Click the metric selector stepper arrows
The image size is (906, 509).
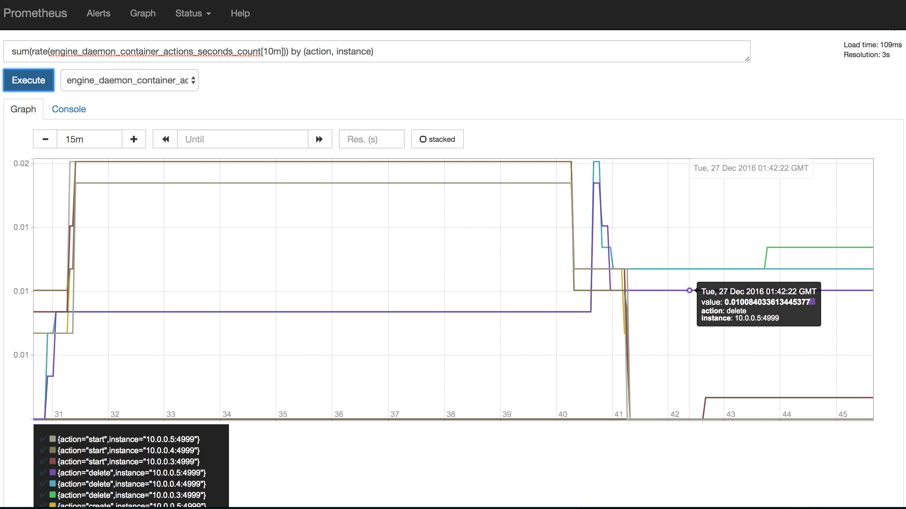pos(193,80)
